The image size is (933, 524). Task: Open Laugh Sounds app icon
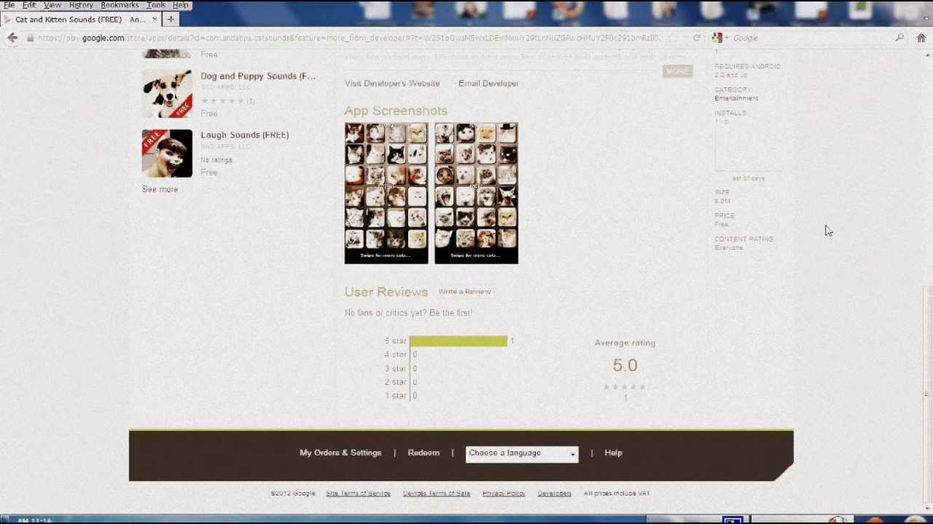167,153
